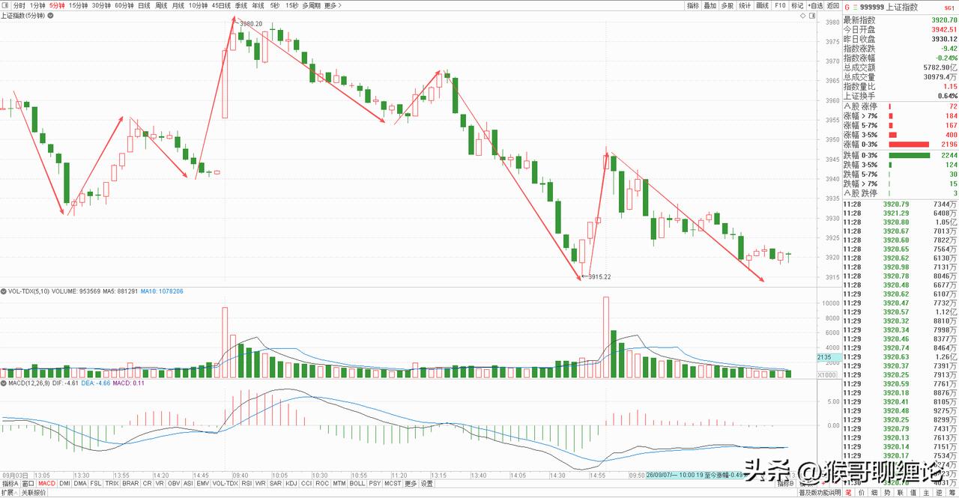Click the SG1 tag in quote header
Image resolution: width=959 pixels, height=498 pixels.
pyautogui.click(x=949, y=7)
